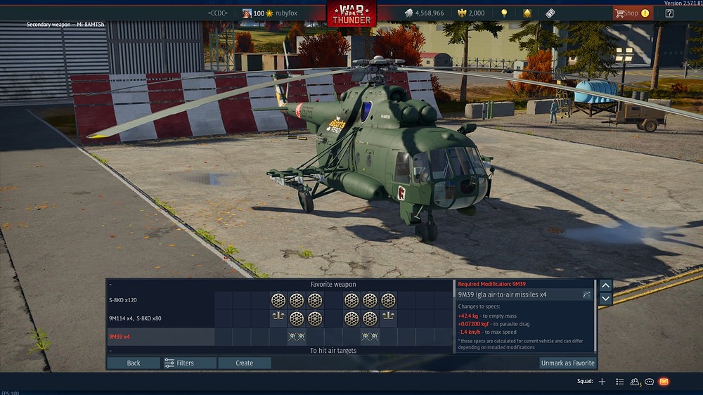Click Required Modification: 9M39 text
The width and height of the screenshot is (703, 395).
(x=492, y=284)
